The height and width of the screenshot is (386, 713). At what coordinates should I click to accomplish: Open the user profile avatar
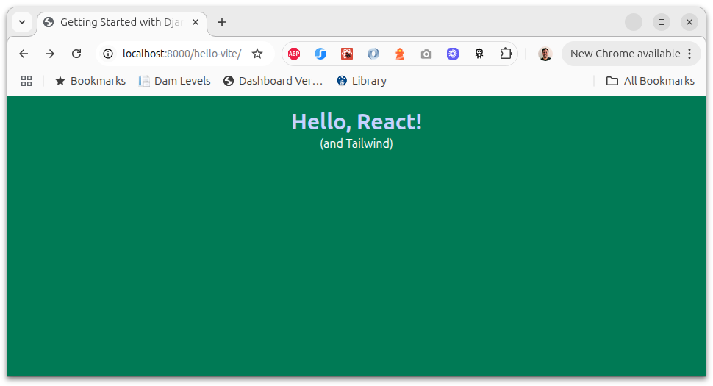545,54
